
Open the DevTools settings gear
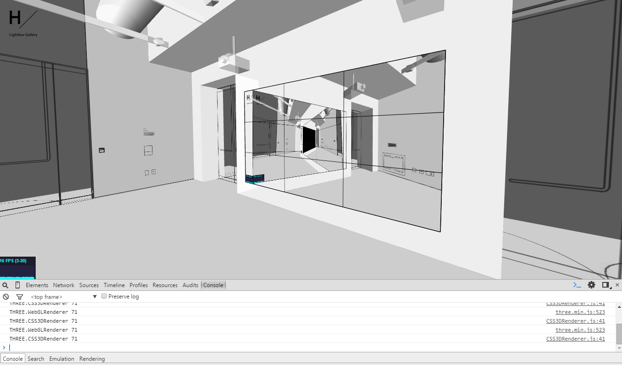pyautogui.click(x=591, y=285)
